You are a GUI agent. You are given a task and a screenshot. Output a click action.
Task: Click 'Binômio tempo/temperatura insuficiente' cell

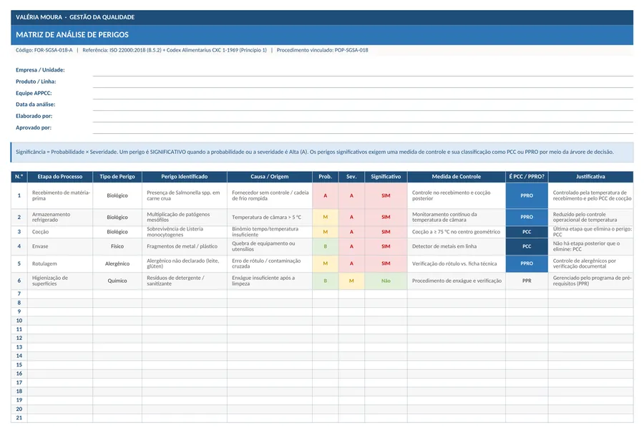tap(270, 232)
